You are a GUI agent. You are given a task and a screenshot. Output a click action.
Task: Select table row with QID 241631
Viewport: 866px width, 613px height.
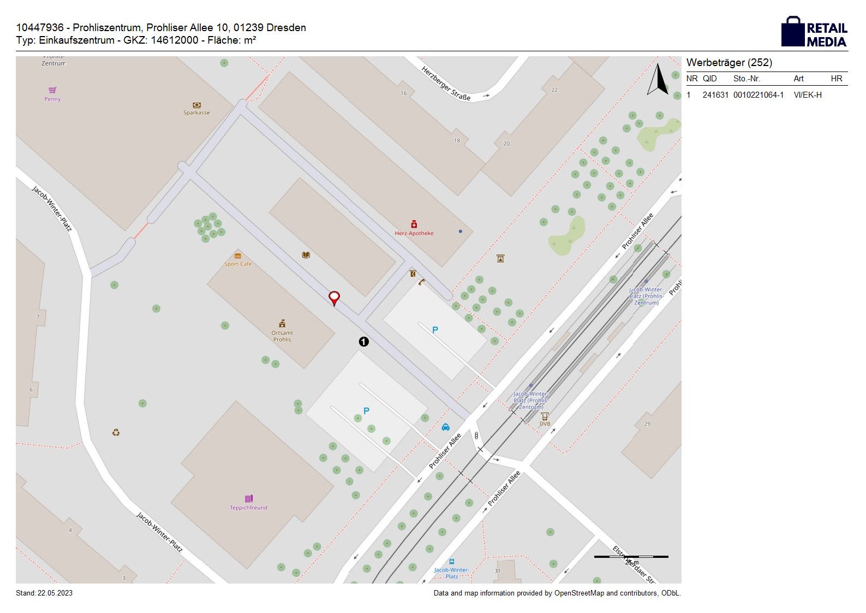click(x=753, y=95)
